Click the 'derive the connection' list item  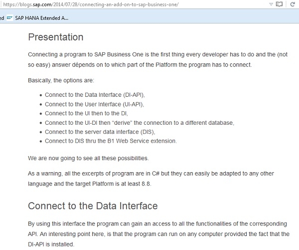(x=139, y=123)
